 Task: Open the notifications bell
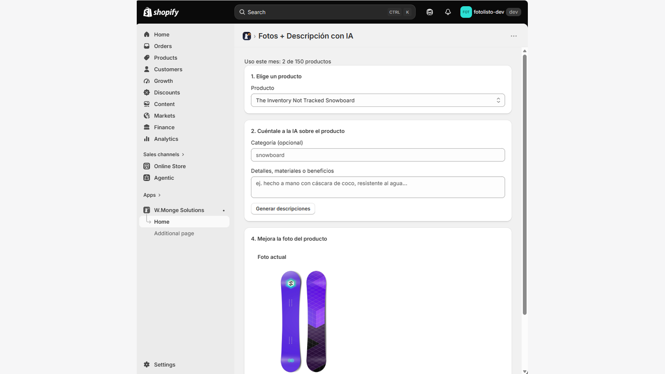click(448, 12)
